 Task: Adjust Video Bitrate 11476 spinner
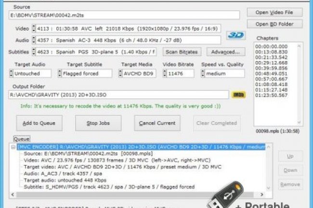(x=165, y=73)
